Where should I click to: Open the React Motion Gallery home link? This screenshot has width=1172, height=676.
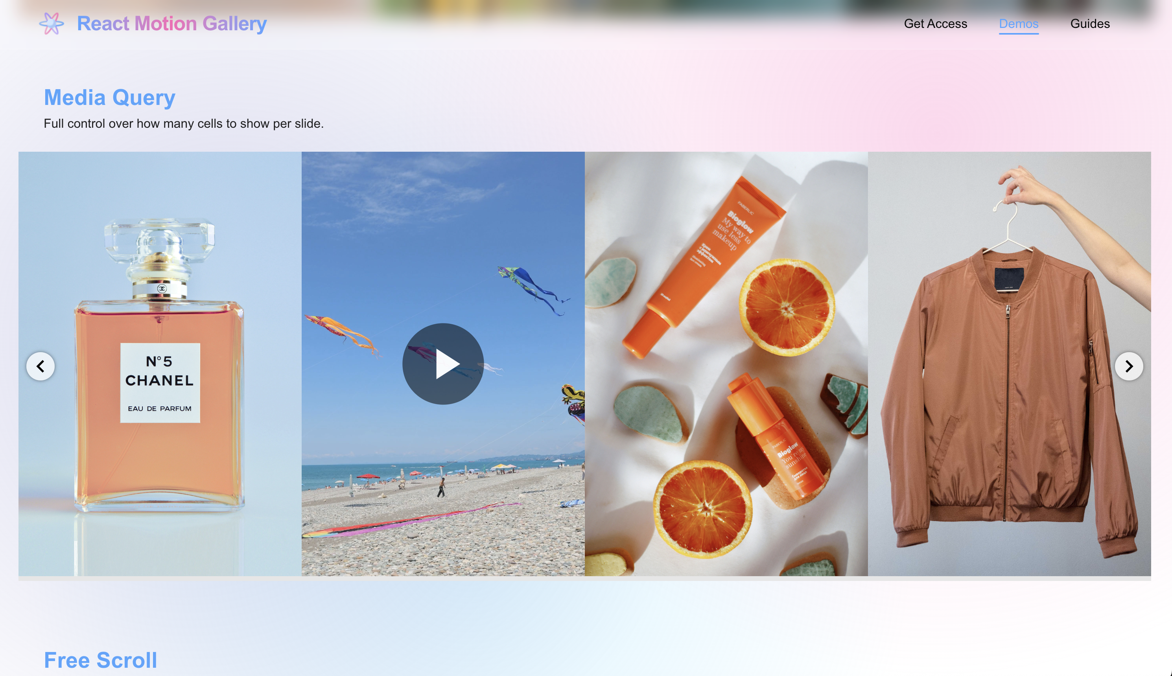coord(172,24)
